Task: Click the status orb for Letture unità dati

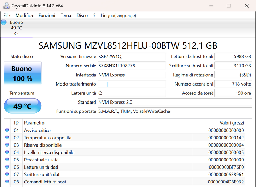Action: (x=7, y=167)
